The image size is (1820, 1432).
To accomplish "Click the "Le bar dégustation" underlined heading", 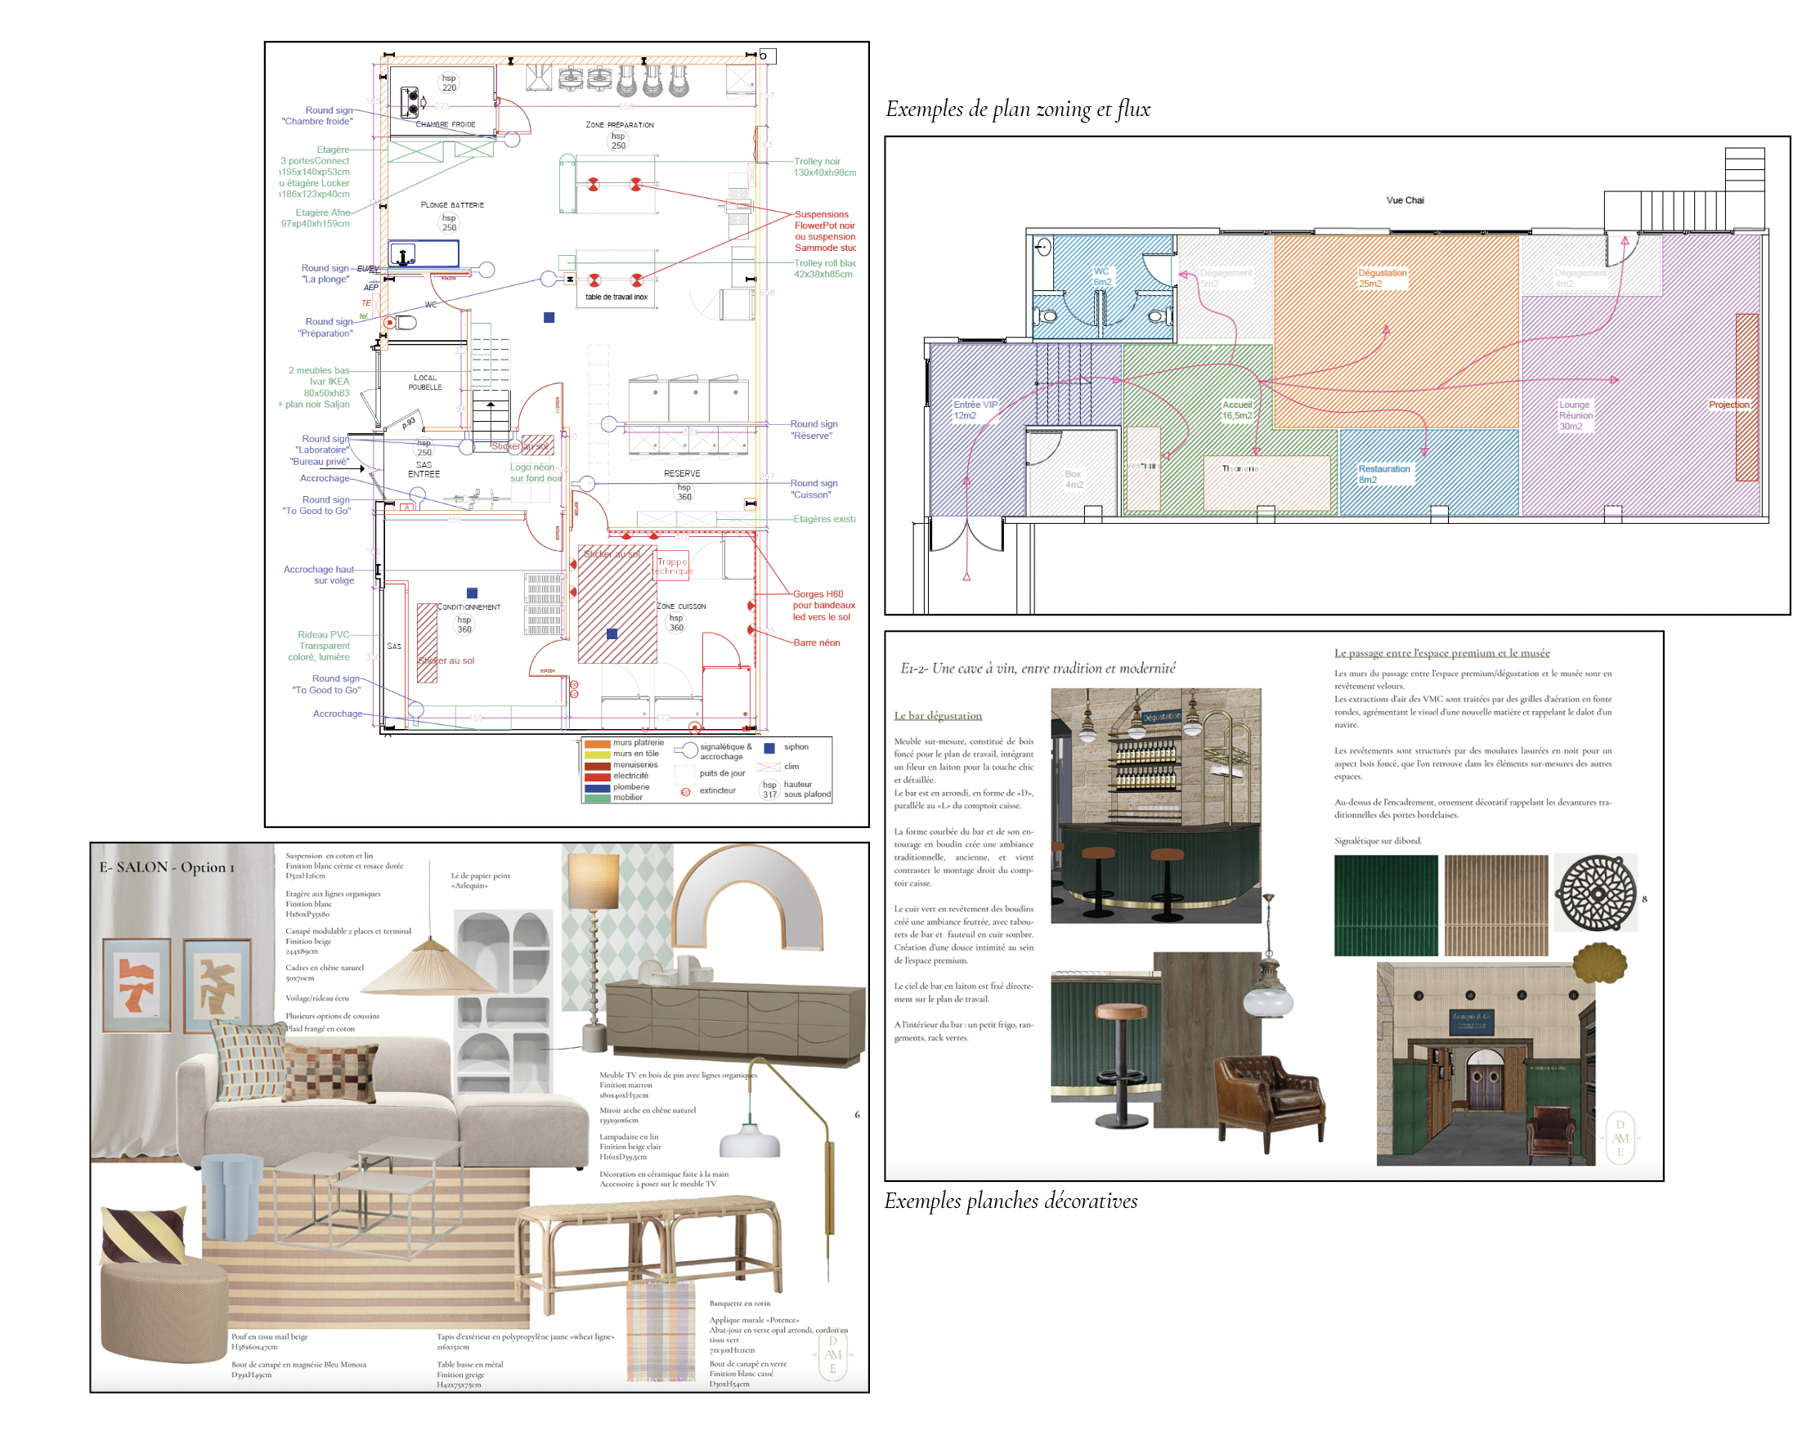I will pos(938,715).
